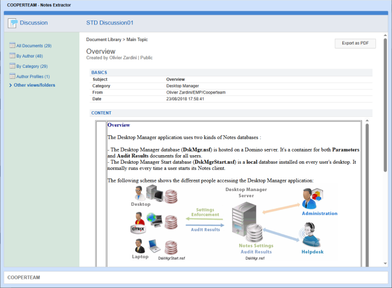392x288 pixels.
Task: Click DskMgr.nsf server database icon
Action: tap(254, 233)
